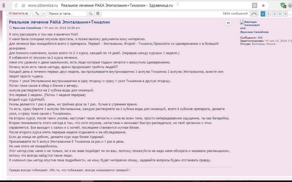Select pagination page 1
The width and height of the screenshot is (292, 182).
pyautogui.click(x=263, y=14)
